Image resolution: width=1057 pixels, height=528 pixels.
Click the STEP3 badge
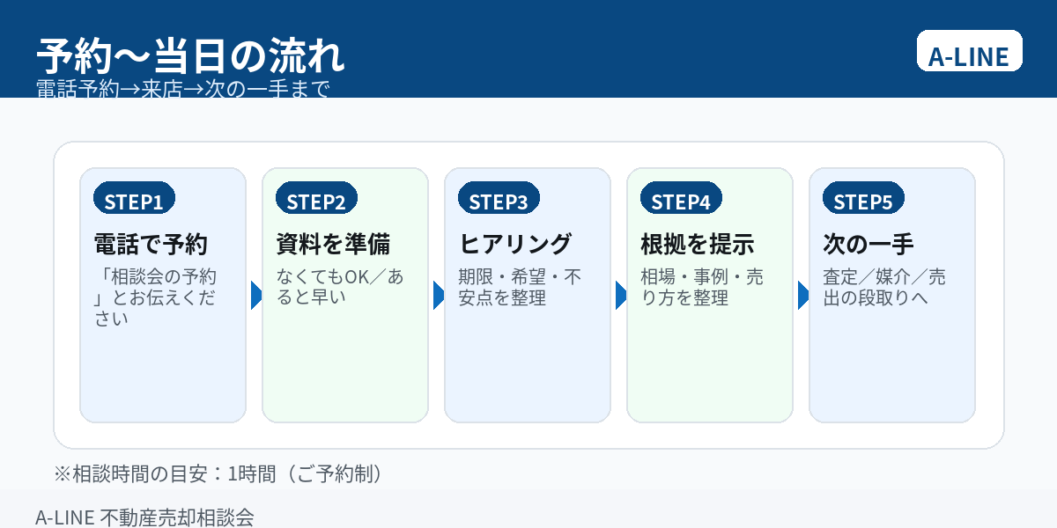[499, 200]
